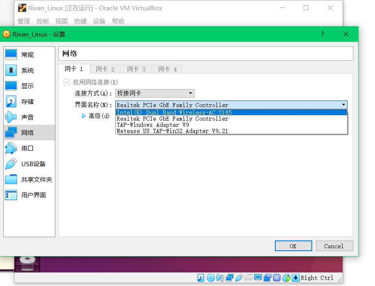This screenshot has width=375, height=286.
Task: Click the display status bar icon
Action: [258, 277]
